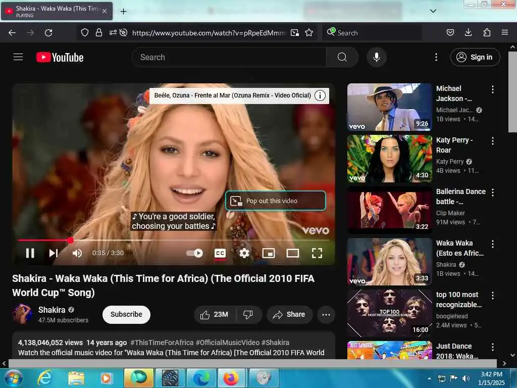517x388 pixels.
Task: Open Shakira channel avatar
Action: pos(22,314)
